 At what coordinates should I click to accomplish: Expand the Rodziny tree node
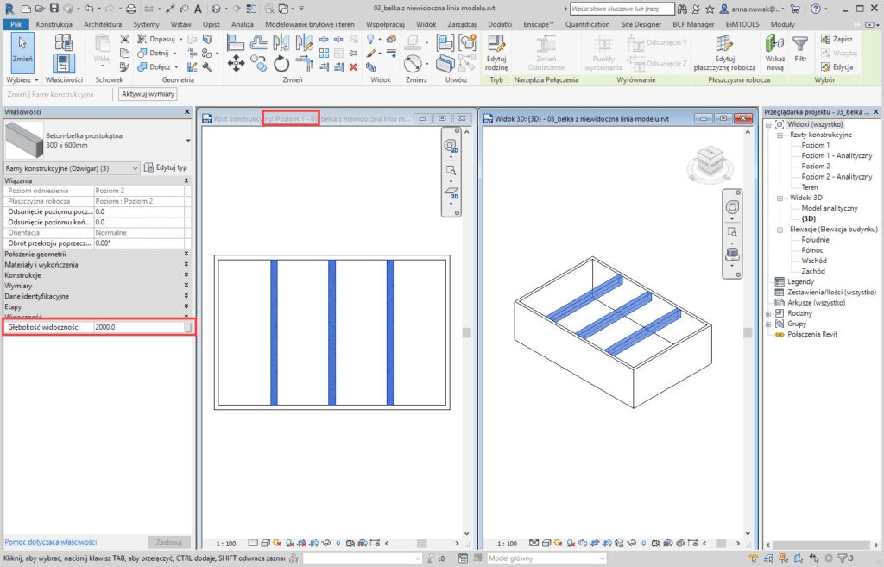[x=768, y=312]
